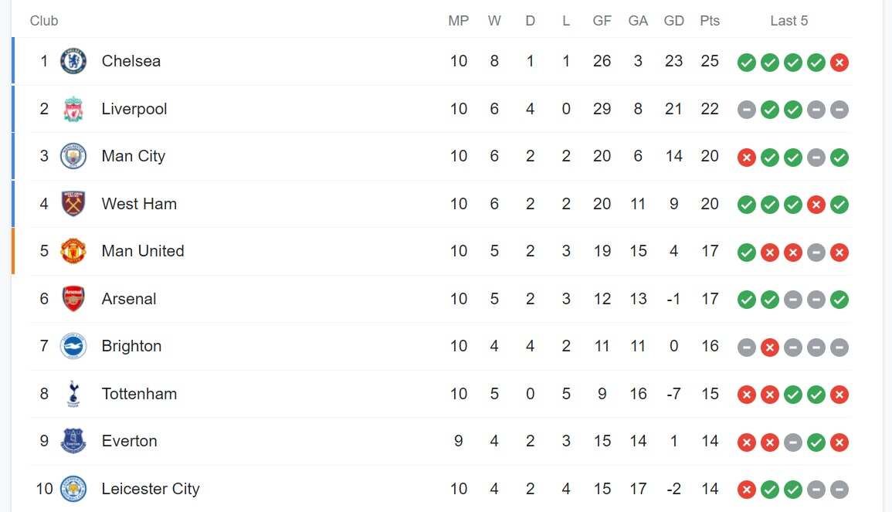Click Chelsea's most recent red loss indicator
892x512 pixels.
coord(839,62)
